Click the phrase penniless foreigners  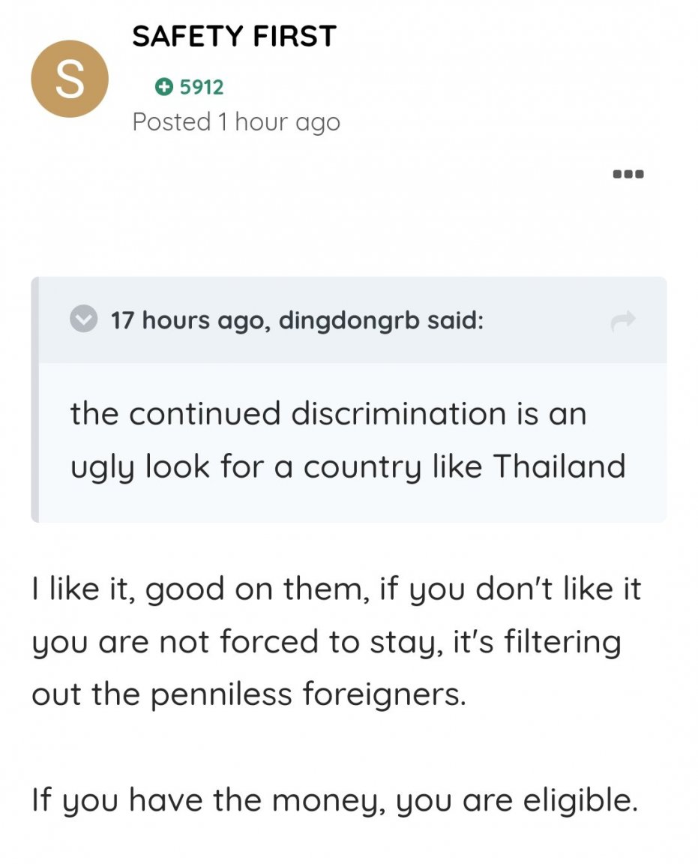coord(308,694)
